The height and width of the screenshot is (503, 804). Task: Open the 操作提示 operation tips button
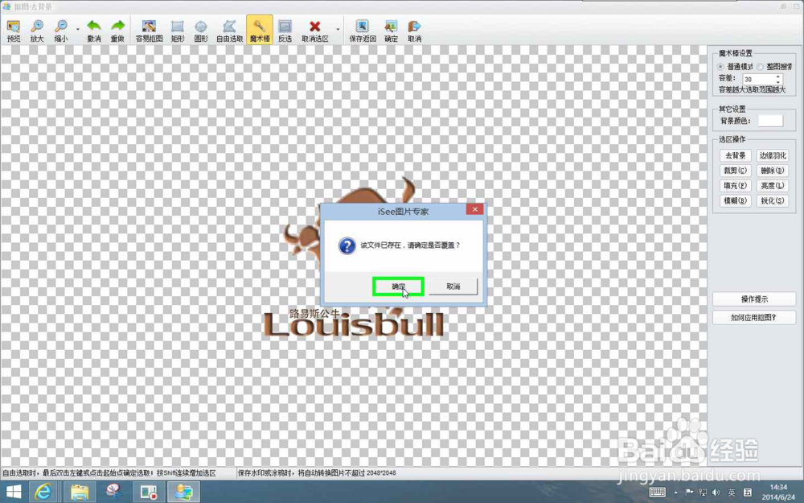pos(754,299)
